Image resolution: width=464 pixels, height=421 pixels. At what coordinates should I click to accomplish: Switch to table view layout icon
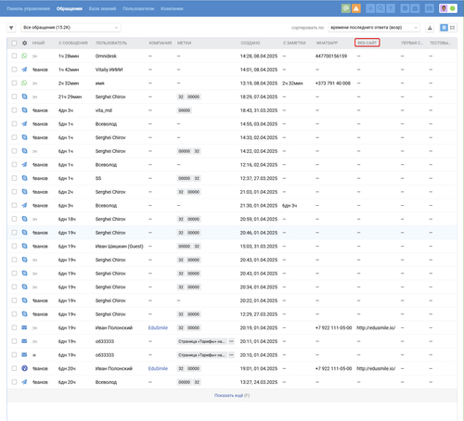pyautogui.click(x=444, y=28)
